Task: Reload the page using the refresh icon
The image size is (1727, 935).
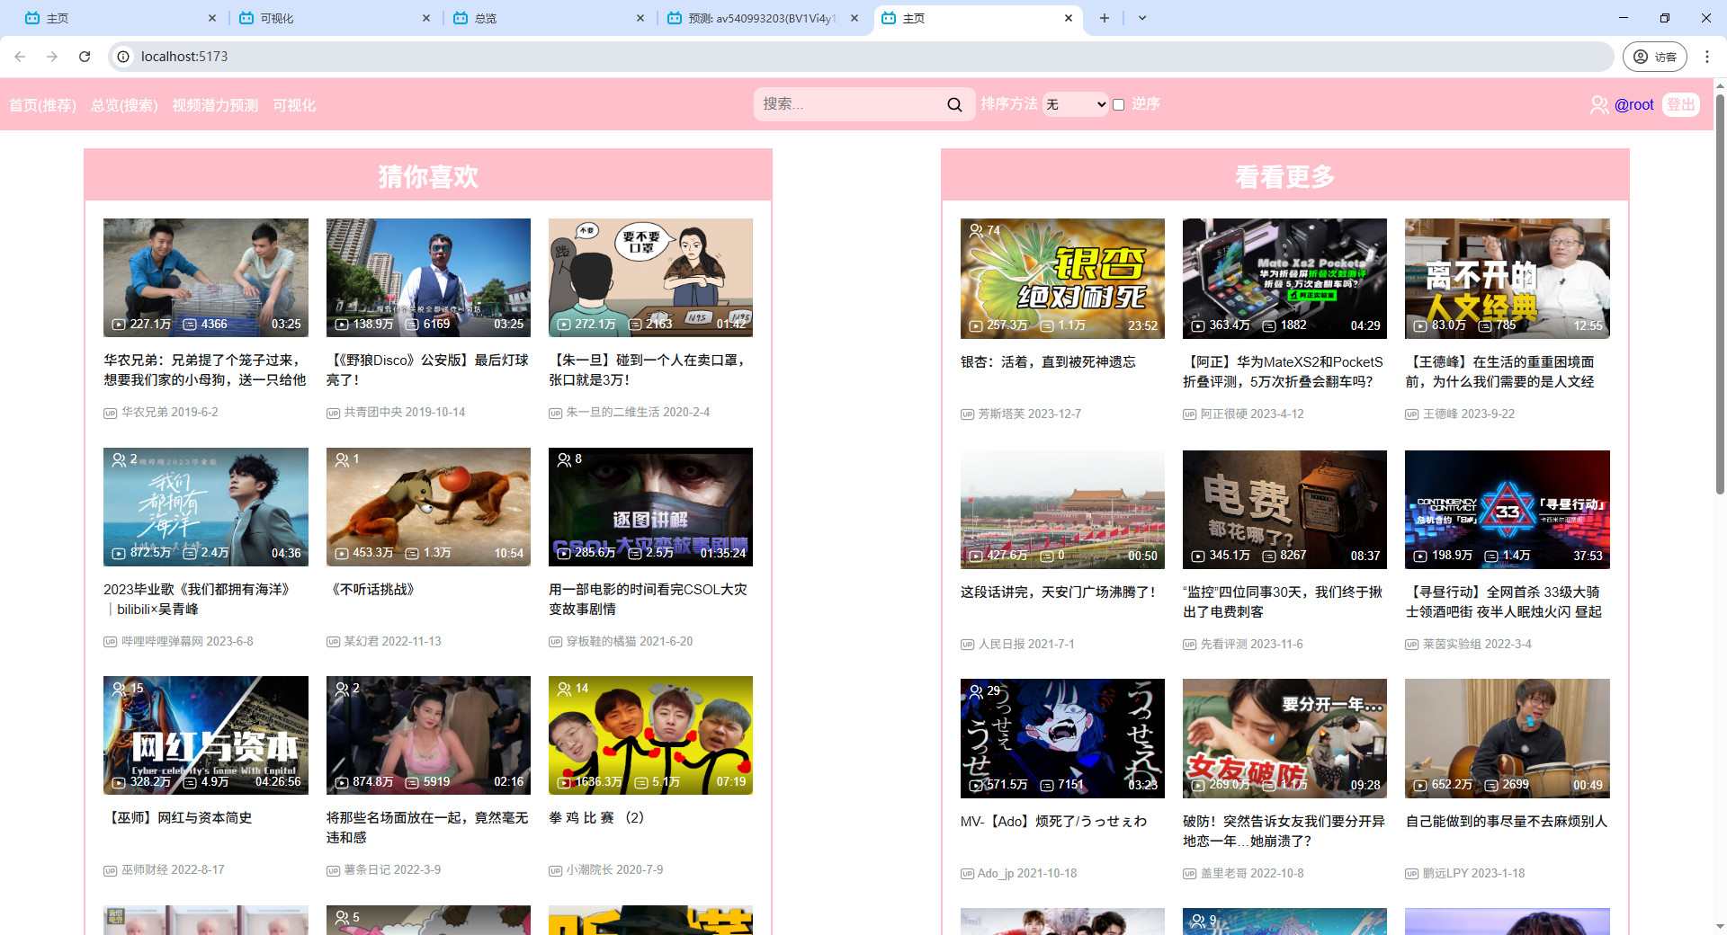Action: click(85, 57)
